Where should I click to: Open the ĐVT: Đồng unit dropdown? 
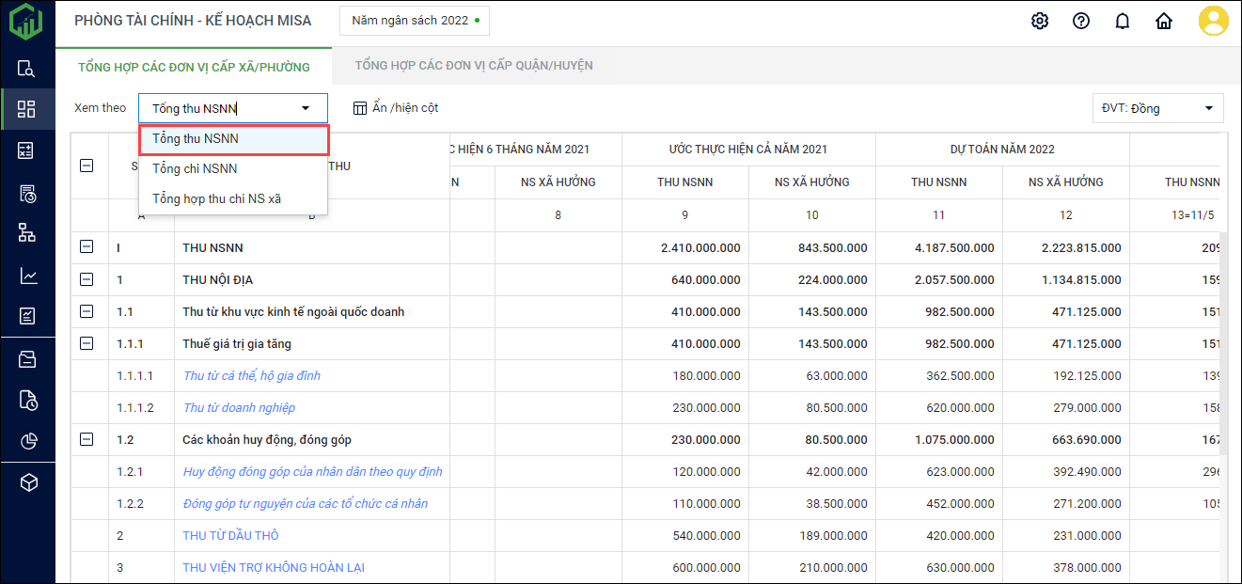pyautogui.click(x=1157, y=108)
